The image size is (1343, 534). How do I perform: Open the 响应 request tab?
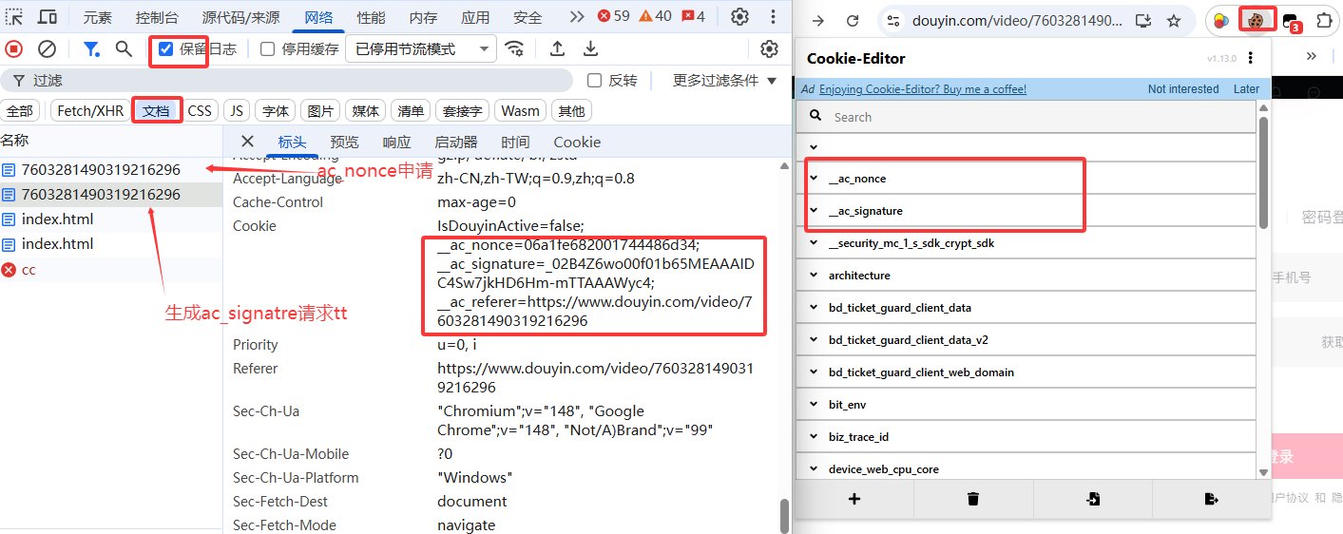[x=396, y=142]
